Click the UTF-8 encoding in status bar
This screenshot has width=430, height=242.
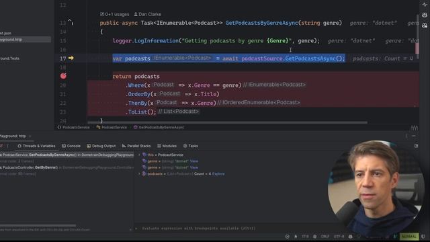click(x=339, y=237)
